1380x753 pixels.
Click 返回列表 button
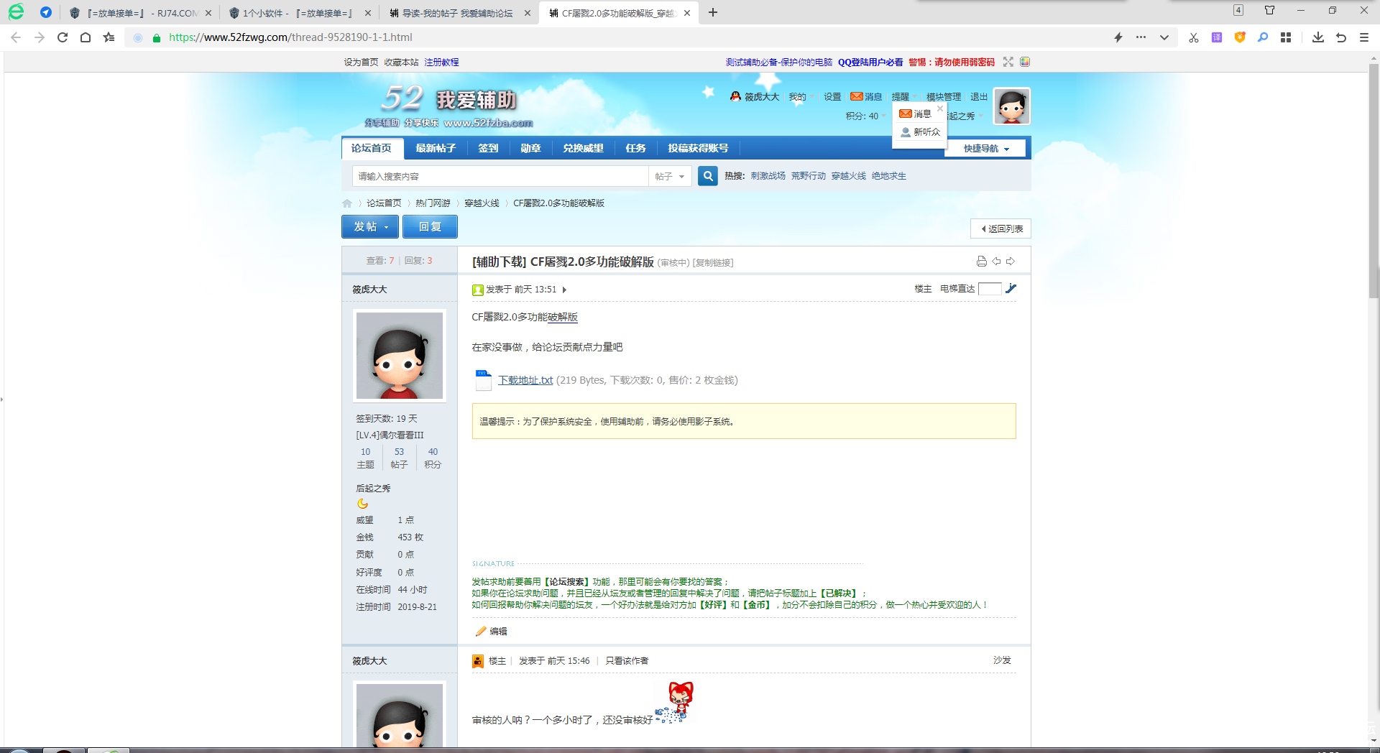[1001, 228]
